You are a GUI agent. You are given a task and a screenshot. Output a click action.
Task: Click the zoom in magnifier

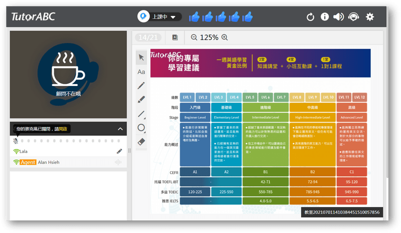pos(224,37)
